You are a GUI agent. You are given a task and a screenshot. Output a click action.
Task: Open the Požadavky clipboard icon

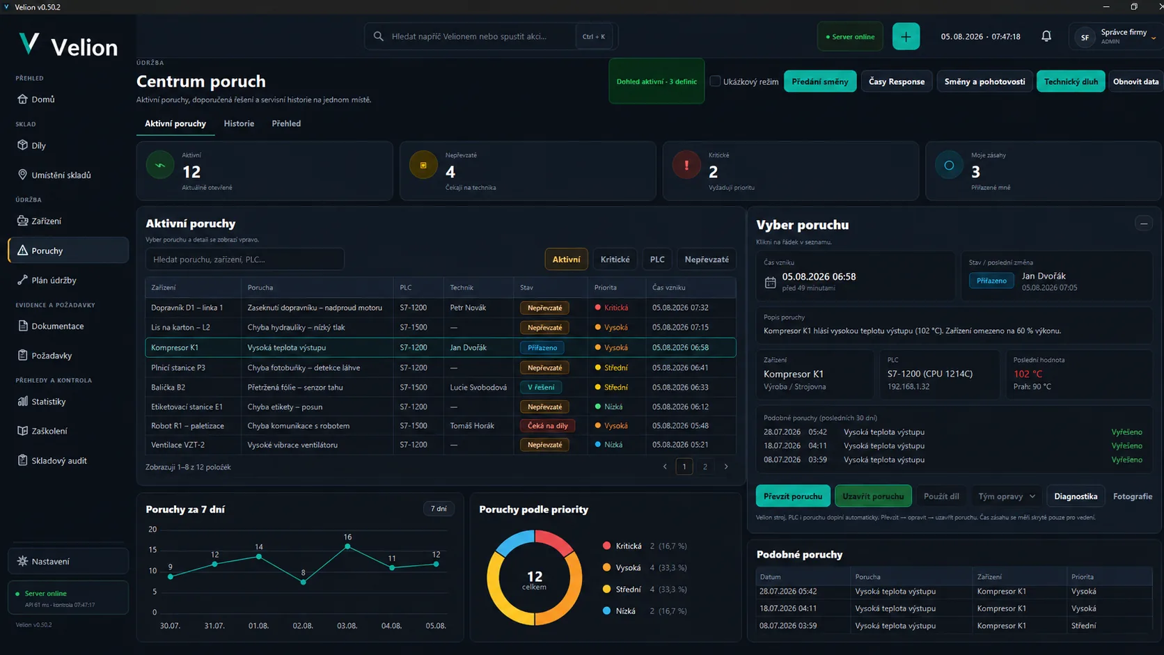22,355
